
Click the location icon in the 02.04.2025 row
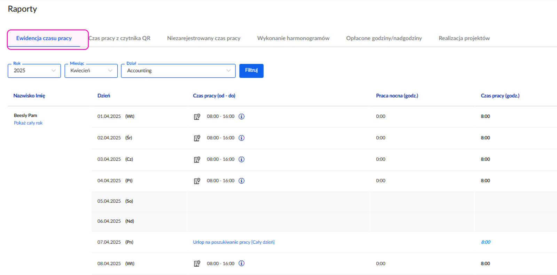click(197, 138)
